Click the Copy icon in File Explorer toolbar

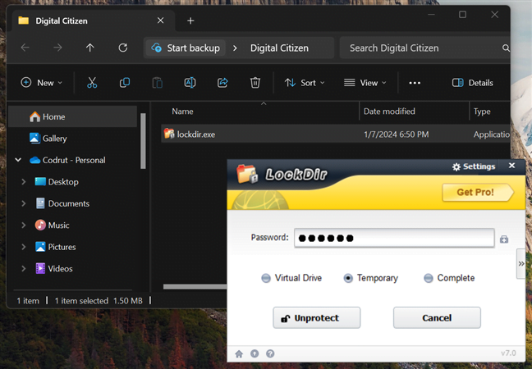[125, 83]
